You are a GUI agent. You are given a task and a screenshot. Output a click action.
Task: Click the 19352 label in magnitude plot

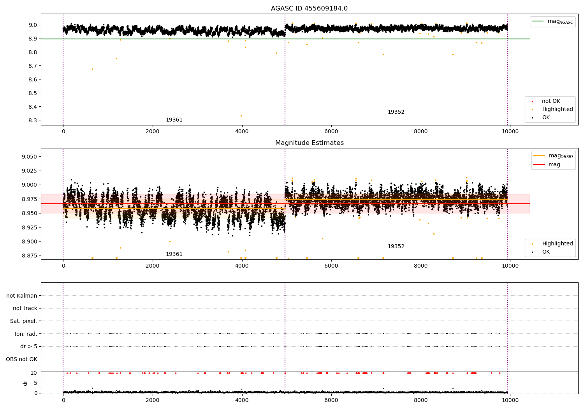click(x=396, y=247)
